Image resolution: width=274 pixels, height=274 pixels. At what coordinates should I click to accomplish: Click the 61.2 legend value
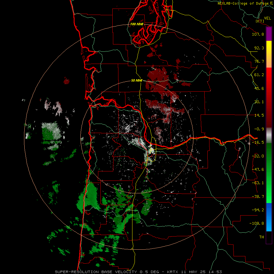coord(259,75)
